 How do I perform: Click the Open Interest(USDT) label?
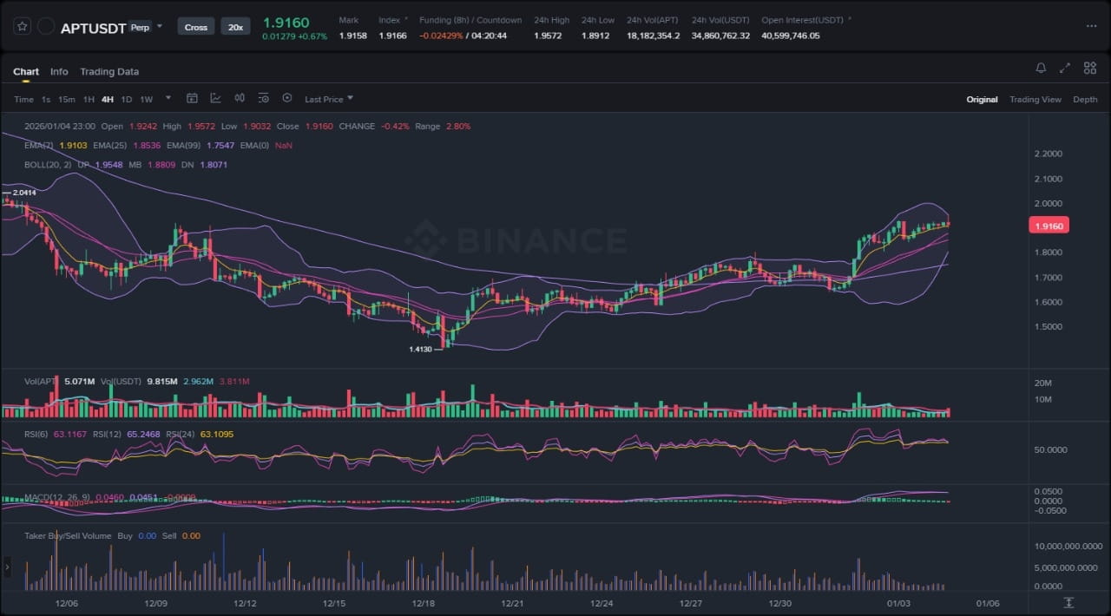(x=803, y=20)
